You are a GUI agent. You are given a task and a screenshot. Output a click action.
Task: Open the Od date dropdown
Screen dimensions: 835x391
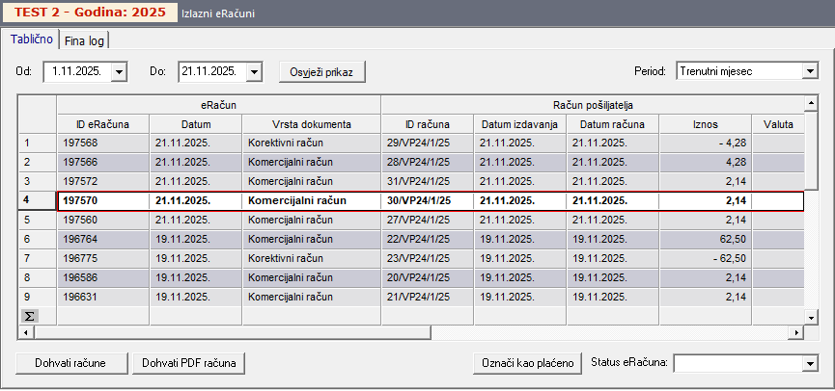point(119,71)
